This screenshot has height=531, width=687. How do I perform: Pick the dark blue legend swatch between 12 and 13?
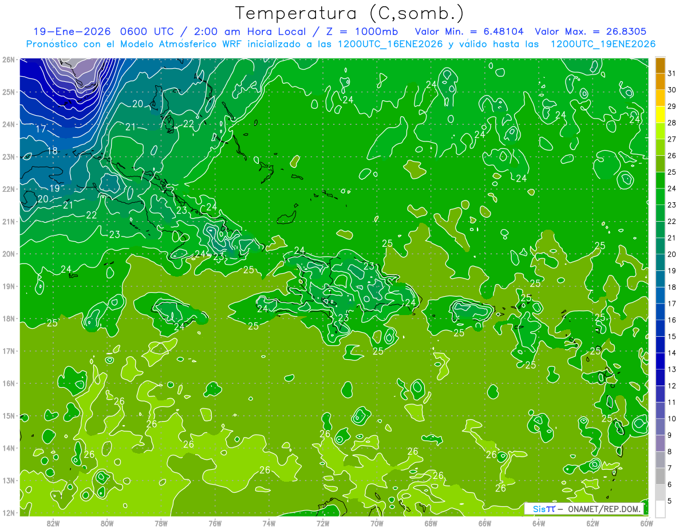(x=660, y=377)
